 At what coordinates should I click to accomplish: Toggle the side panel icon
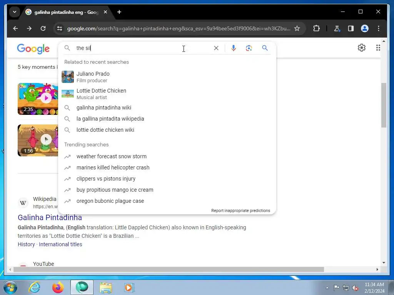[x=351, y=28]
